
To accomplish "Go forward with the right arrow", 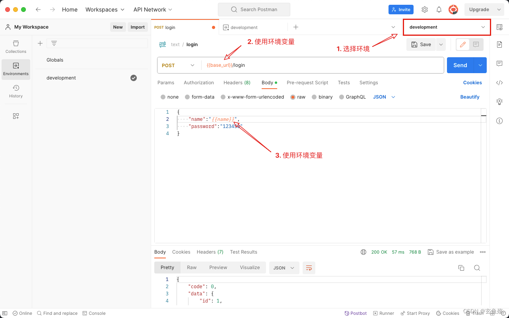I will (52, 10).
